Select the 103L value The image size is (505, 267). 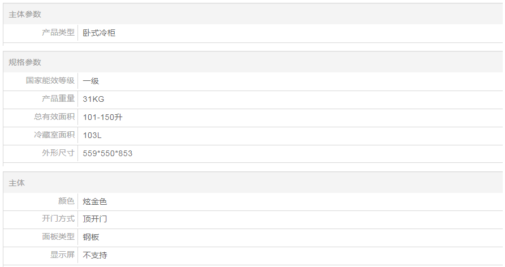pos(92,135)
